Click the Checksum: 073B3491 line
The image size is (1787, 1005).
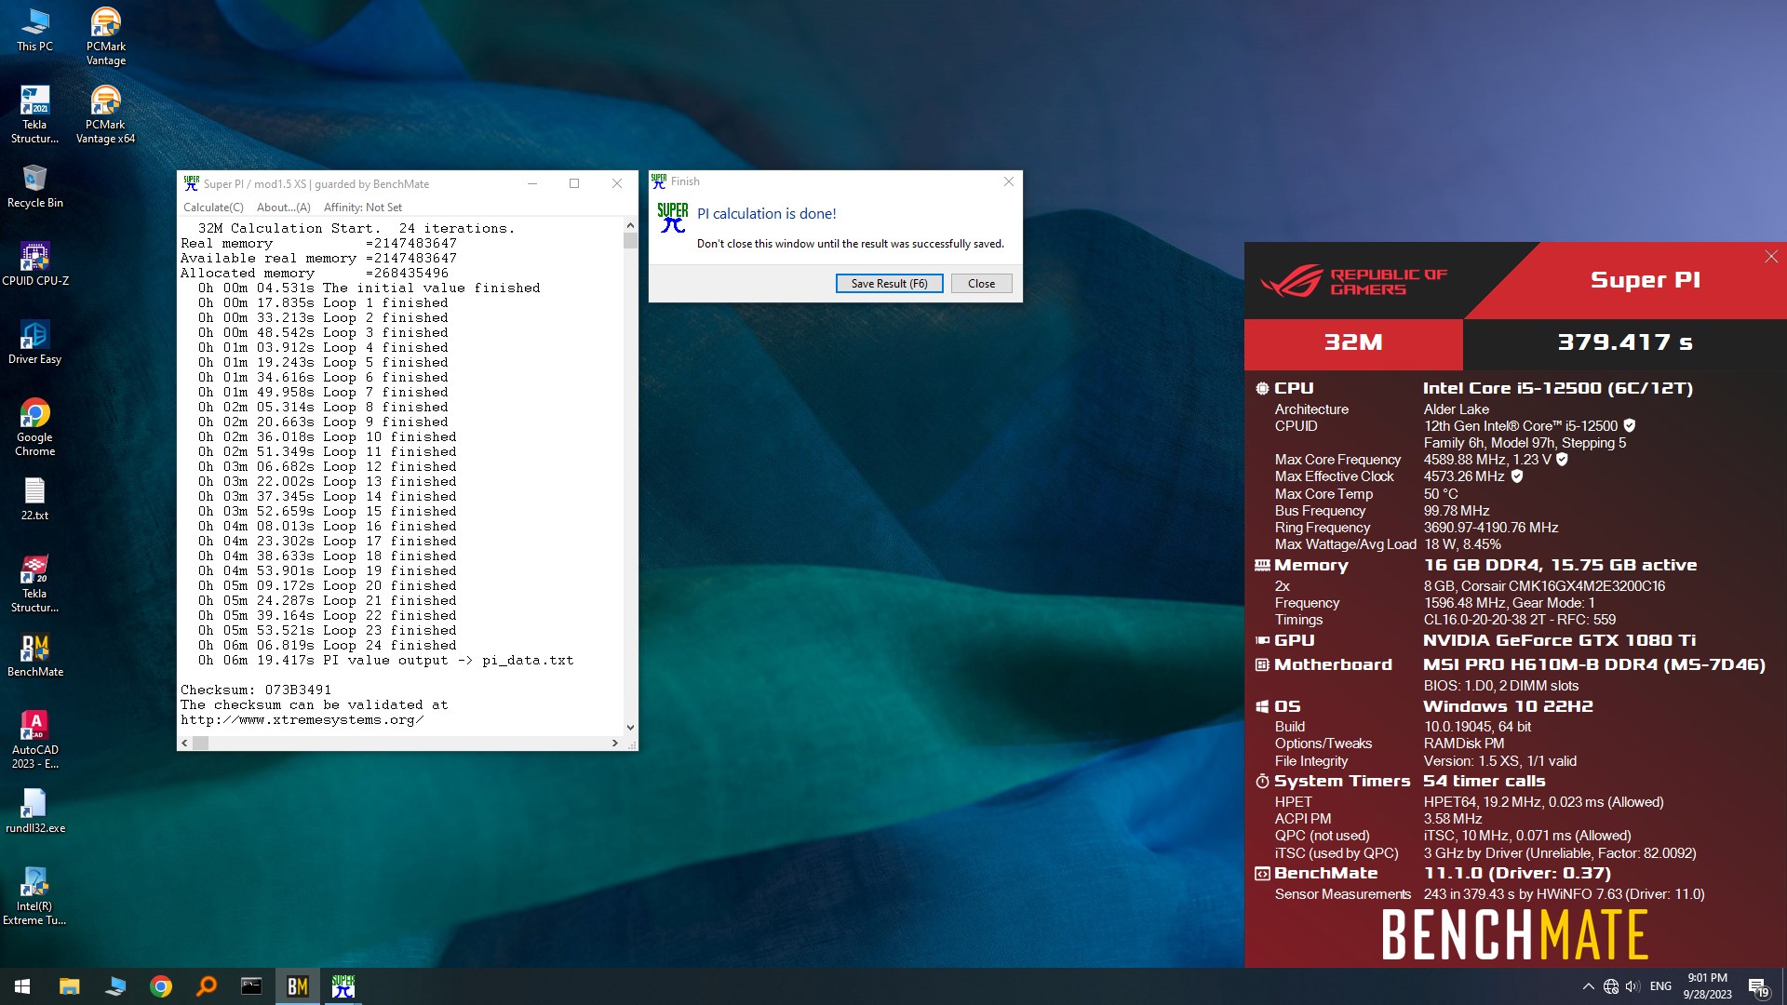click(256, 690)
